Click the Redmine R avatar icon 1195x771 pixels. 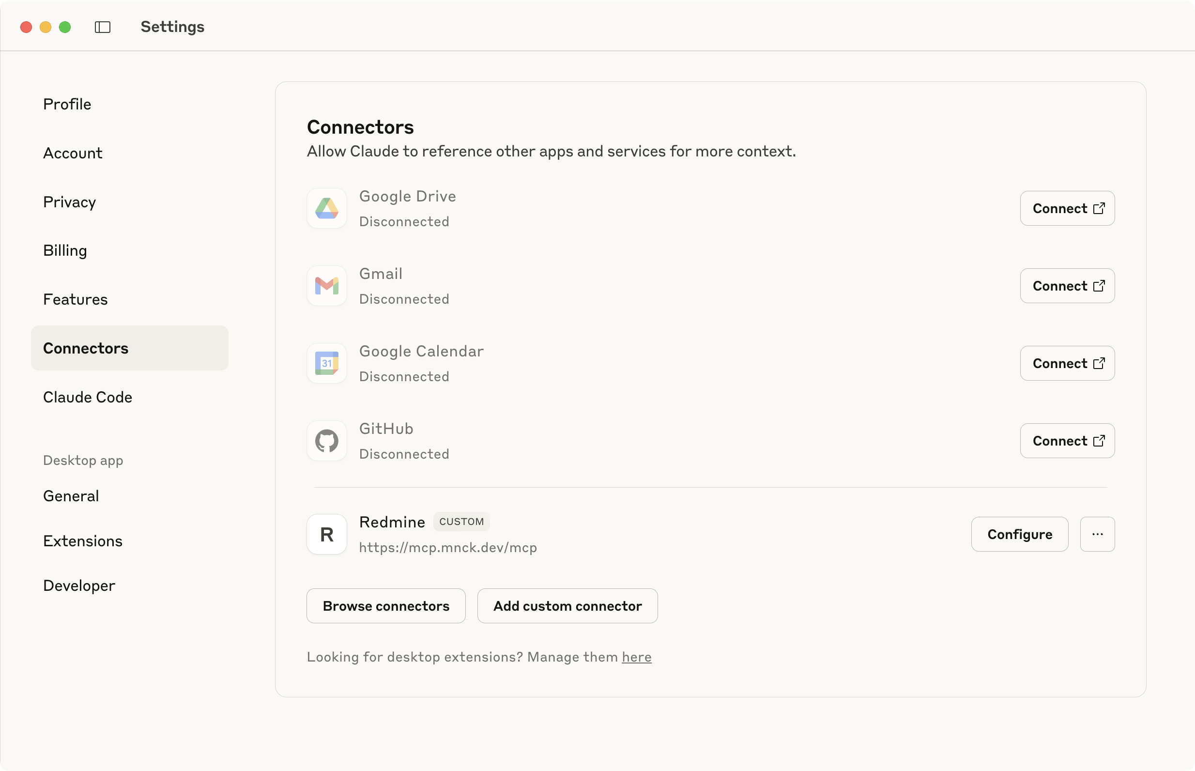[x=327, y=534]
